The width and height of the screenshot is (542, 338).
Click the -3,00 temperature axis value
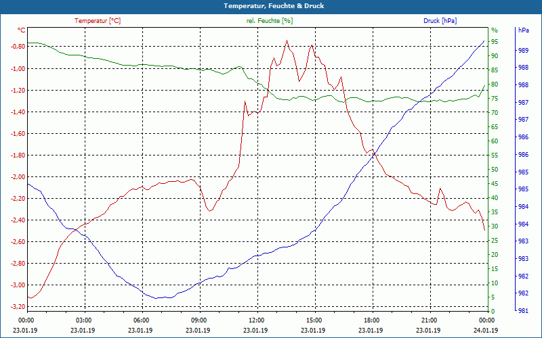point(17,285)
